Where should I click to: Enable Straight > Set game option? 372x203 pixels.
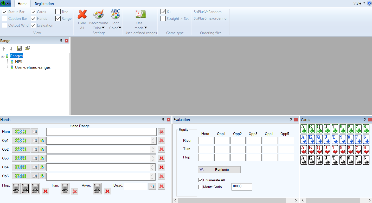coord(163,19)
